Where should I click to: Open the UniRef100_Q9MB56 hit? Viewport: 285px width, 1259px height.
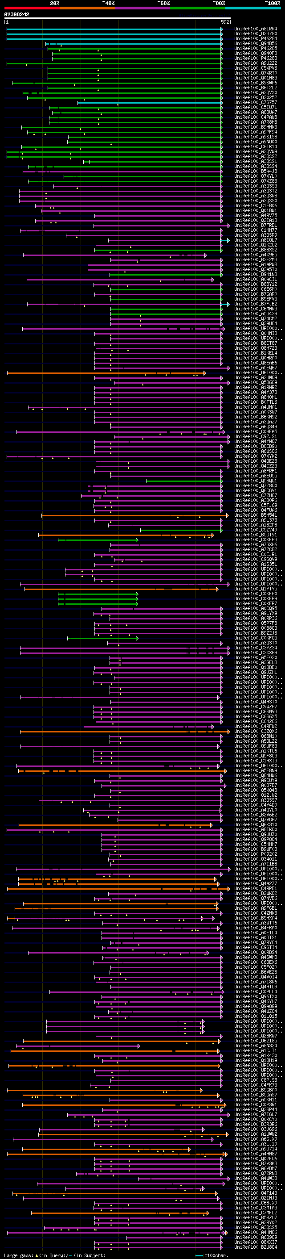coord(256,43)
